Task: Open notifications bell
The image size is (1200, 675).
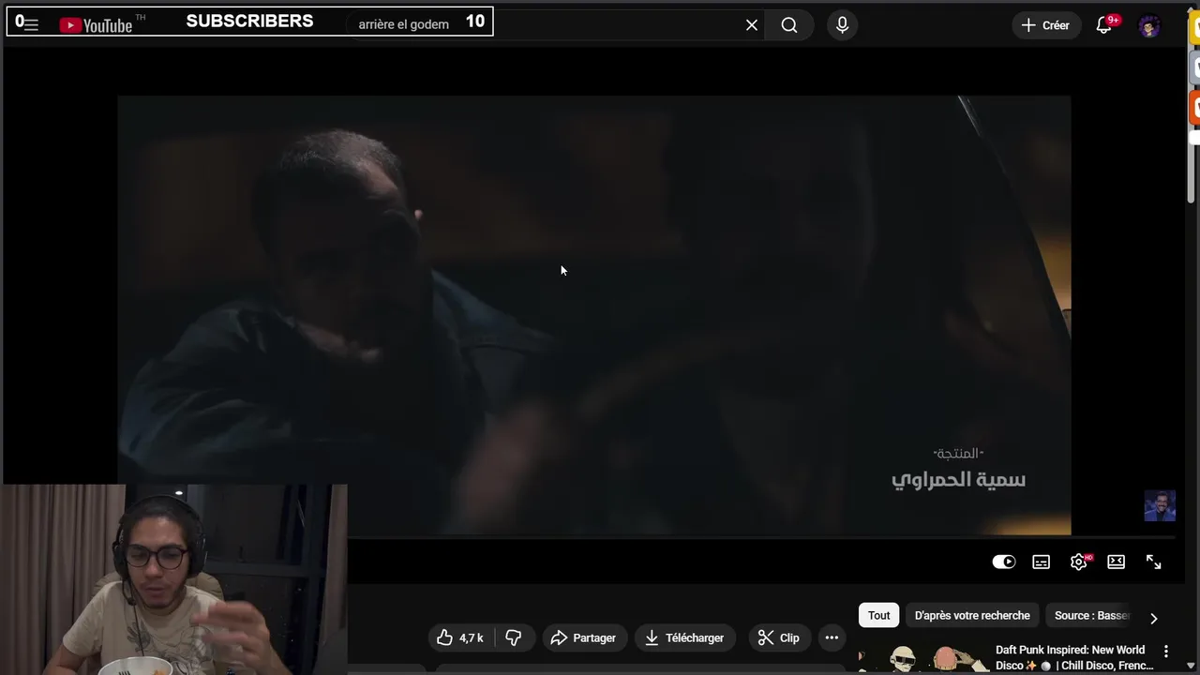Action: tap(1104, 25)
